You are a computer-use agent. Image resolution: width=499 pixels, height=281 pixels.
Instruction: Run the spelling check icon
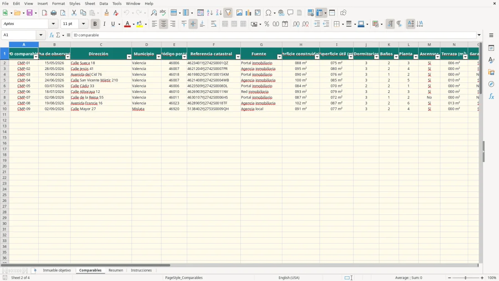[163, 13]
